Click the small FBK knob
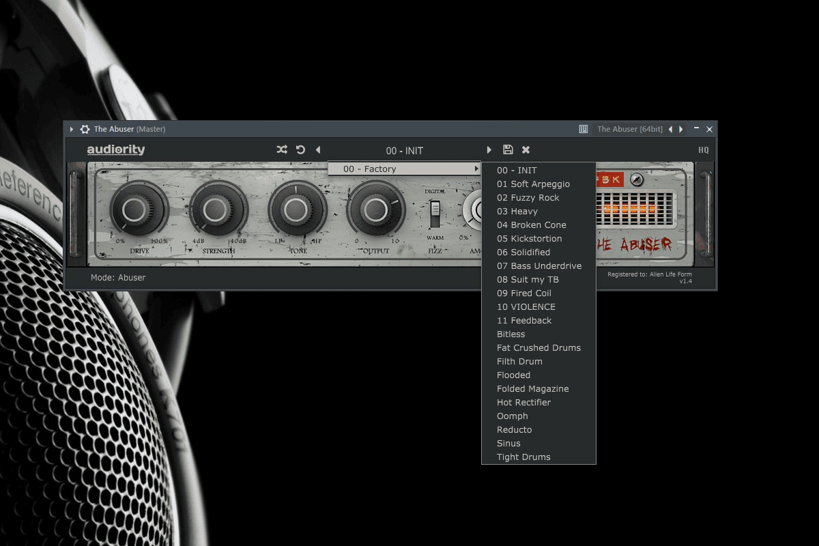The width and height of the screenshot is (819, 546). [637, 179]
